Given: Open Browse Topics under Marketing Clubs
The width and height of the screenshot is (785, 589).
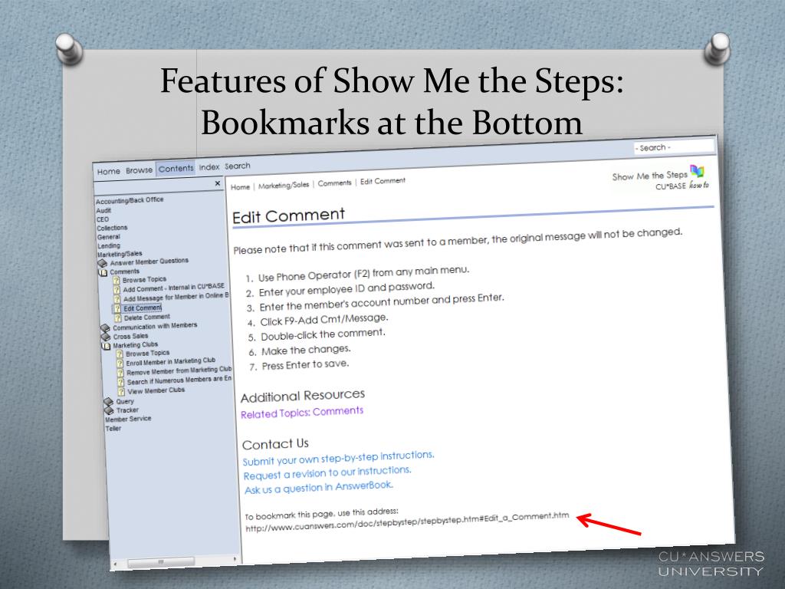Looking at the screenshot, I should click(148, 353).
